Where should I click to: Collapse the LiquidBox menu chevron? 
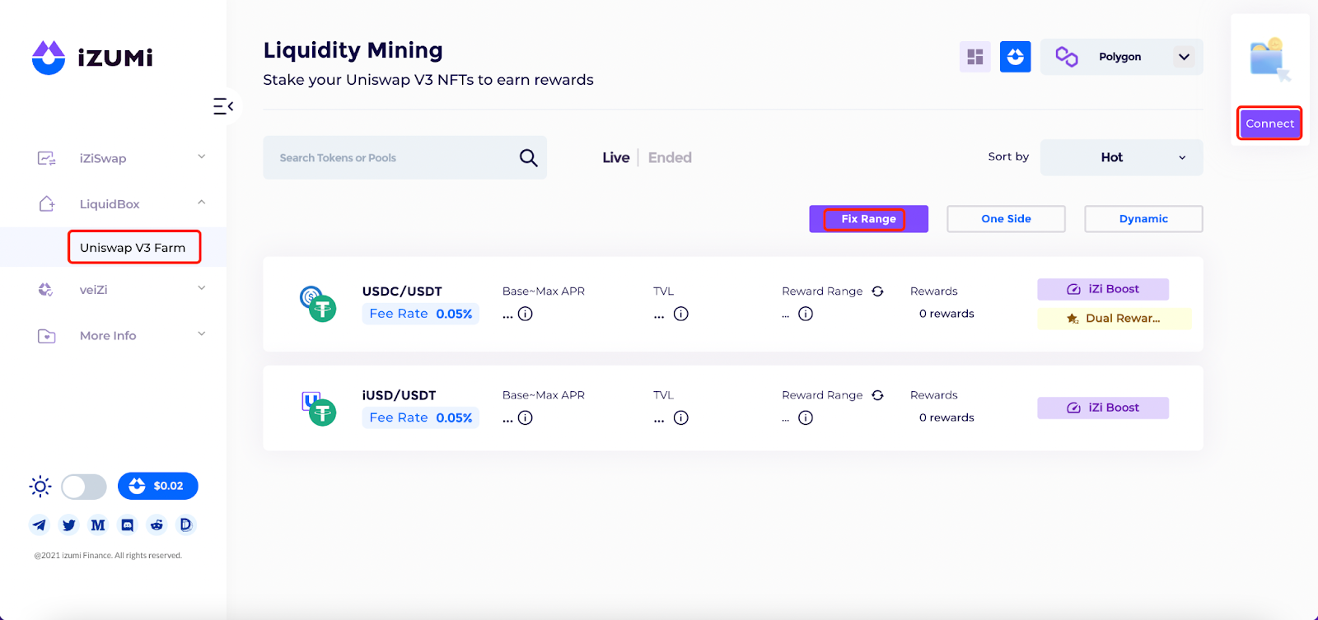coord(202,203)
